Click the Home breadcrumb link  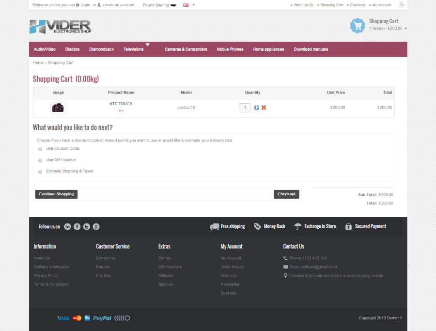38,63
